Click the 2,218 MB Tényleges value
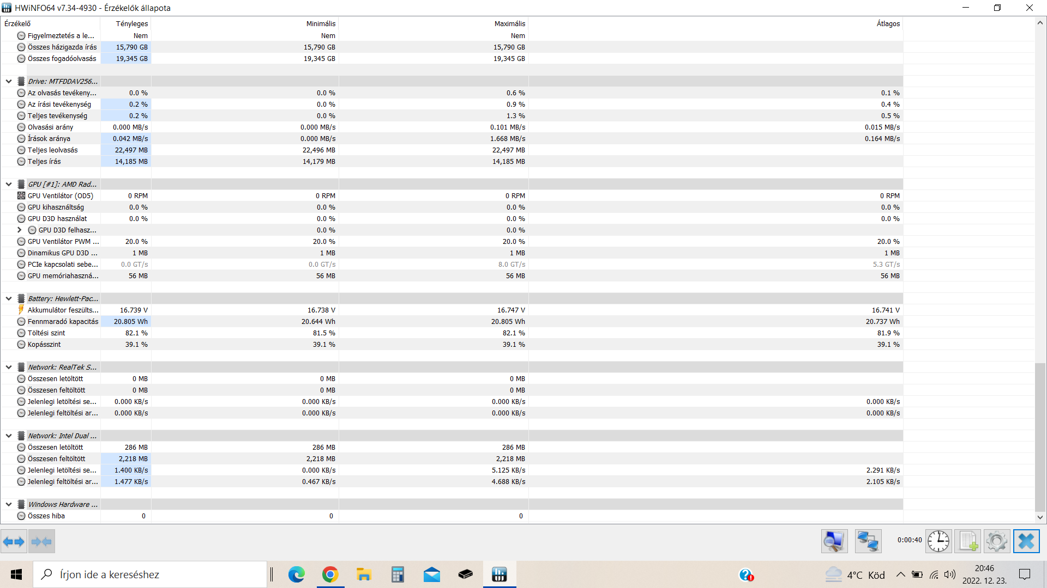 point(133,458)
